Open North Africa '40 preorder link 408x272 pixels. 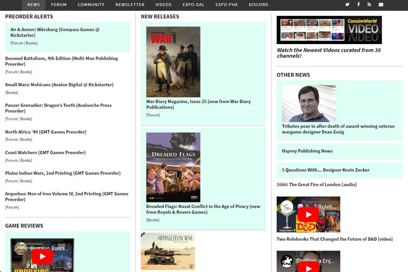[46, 132]
